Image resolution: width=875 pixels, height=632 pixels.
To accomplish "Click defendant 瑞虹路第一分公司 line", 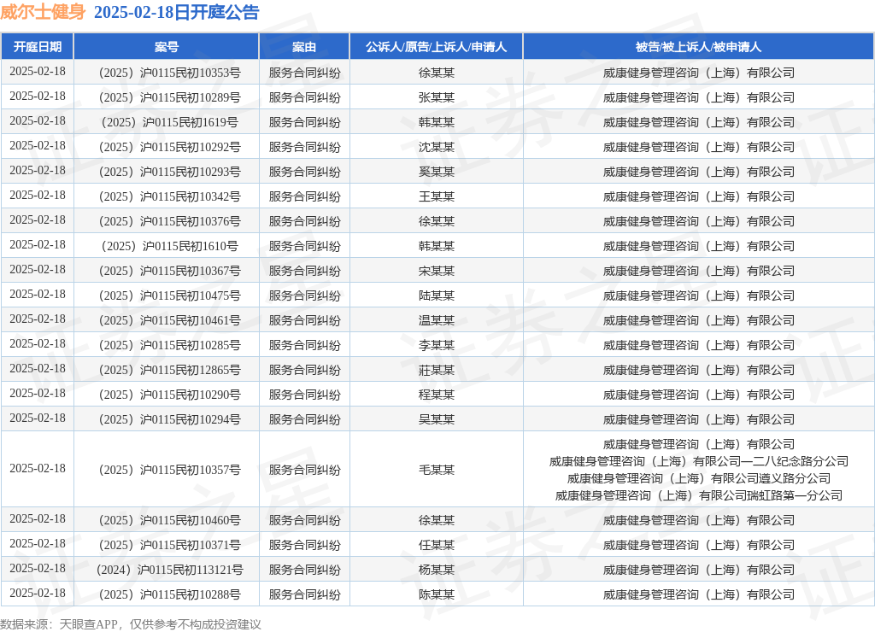I will [x=699, y=495].
